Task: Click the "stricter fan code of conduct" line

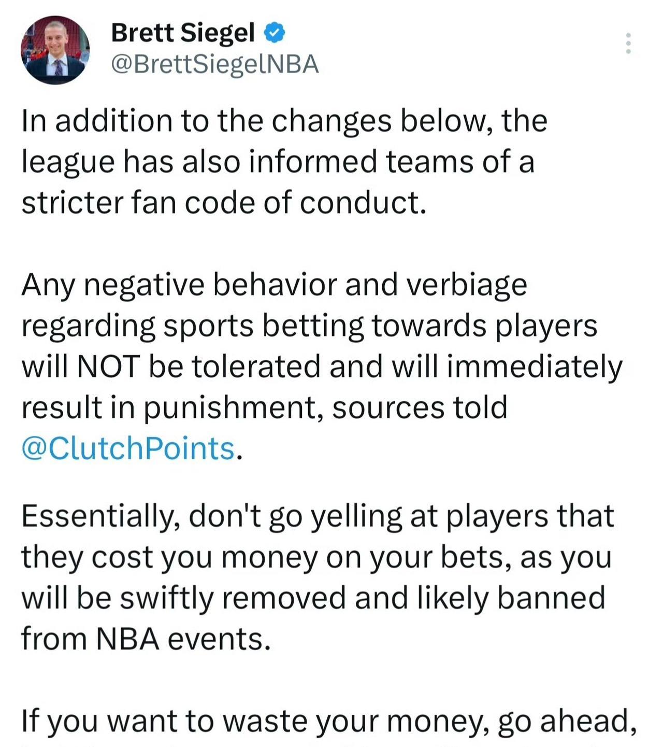Action: coord(224,202)
